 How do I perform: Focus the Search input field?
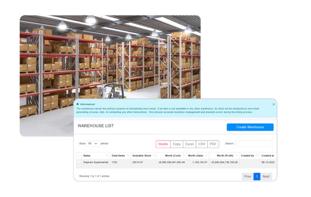pos(253,144)
